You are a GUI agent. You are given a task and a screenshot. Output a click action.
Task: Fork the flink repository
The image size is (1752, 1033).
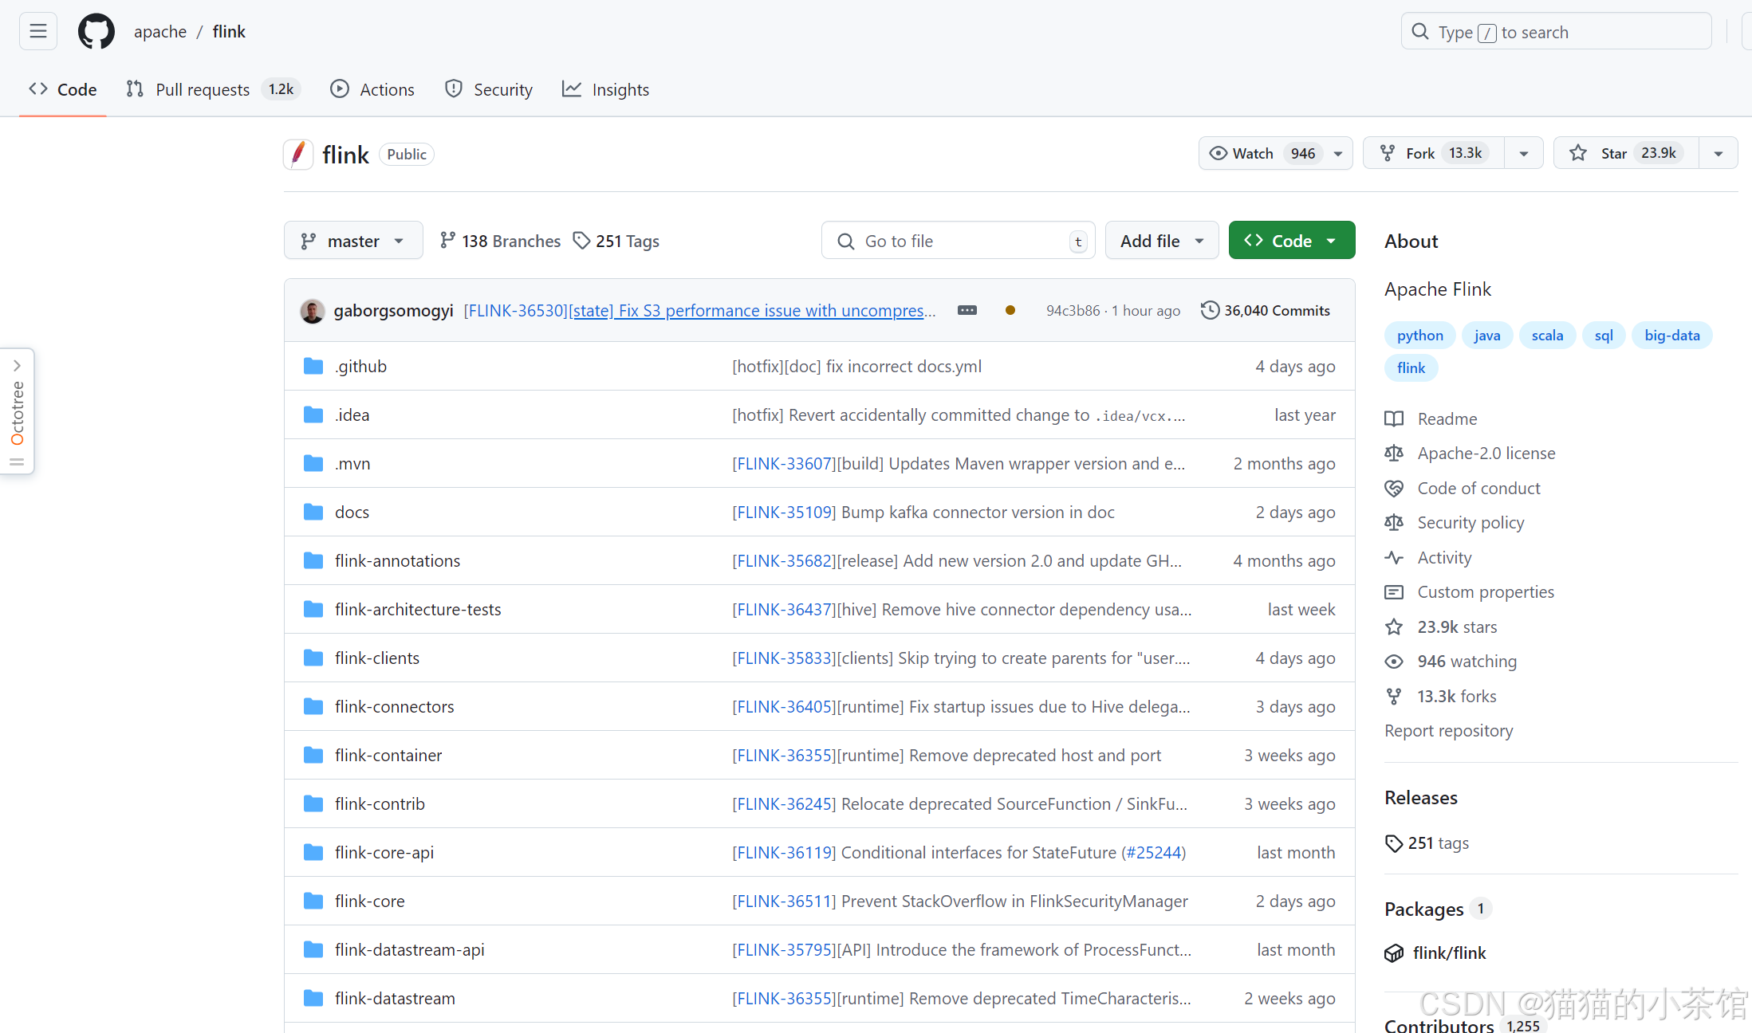[1434, 153]
